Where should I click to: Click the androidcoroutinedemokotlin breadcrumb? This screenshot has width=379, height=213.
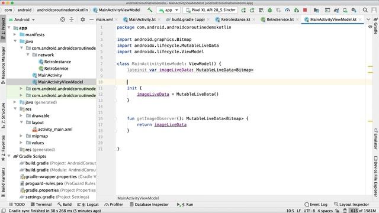[62, 10]
